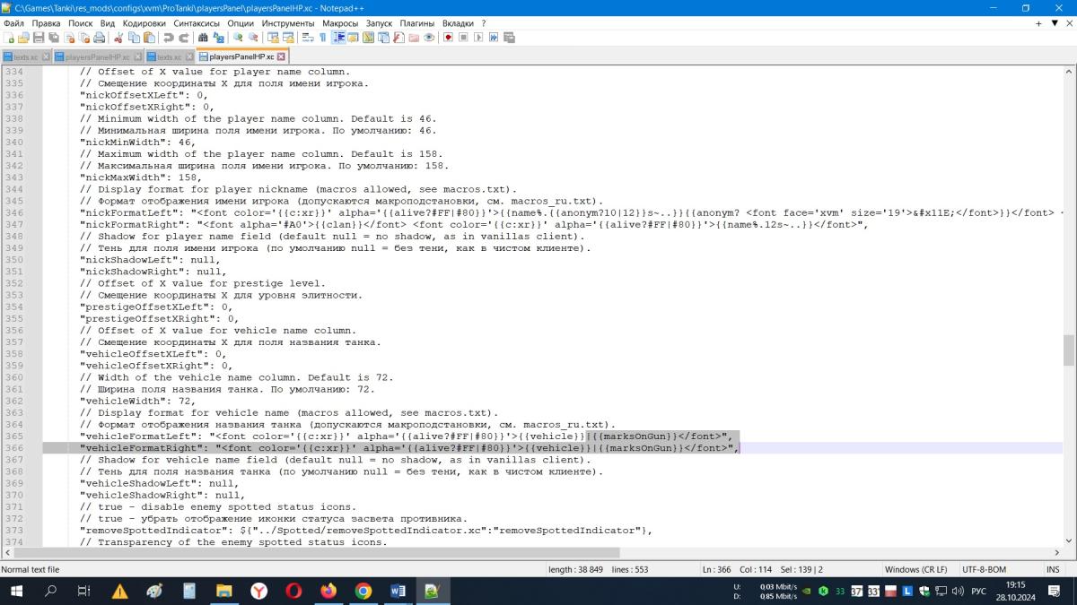
Task: Close the active playersPanelHP.xc tab
Action: click(281, 56)
